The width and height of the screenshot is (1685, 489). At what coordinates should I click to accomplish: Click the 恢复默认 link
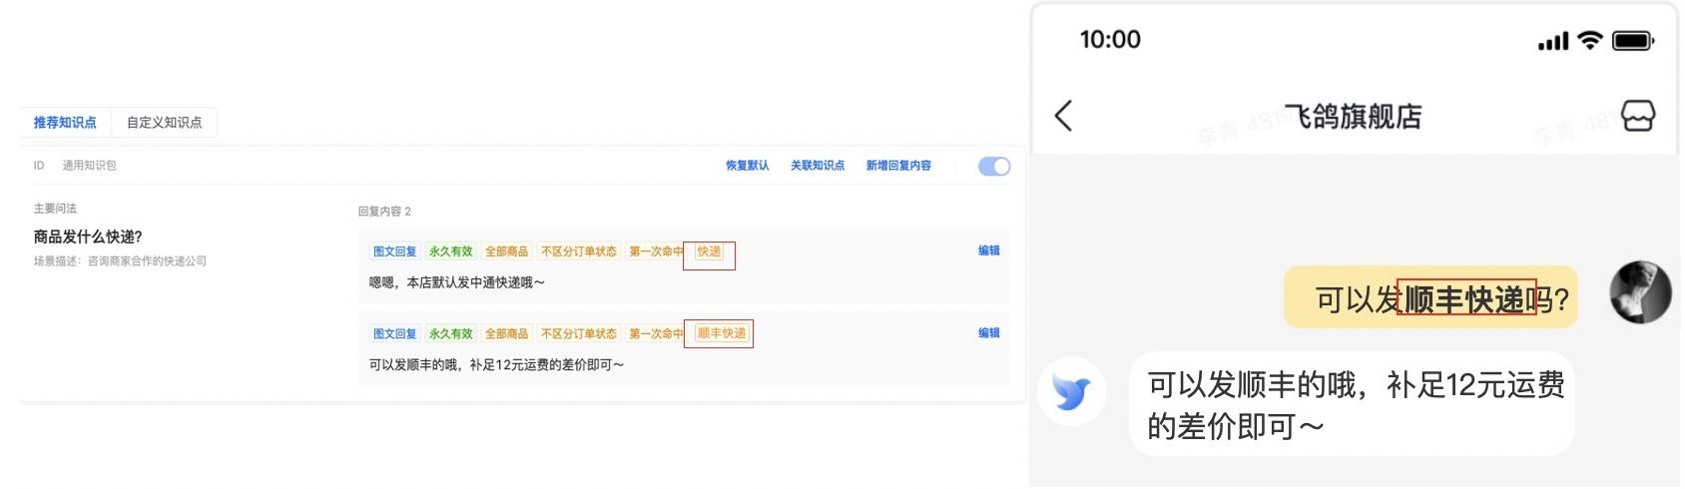pyautogui.click(x=747, y=166)
